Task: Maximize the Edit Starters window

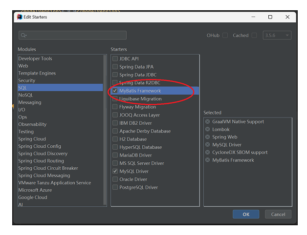Action: pos(270,17)
